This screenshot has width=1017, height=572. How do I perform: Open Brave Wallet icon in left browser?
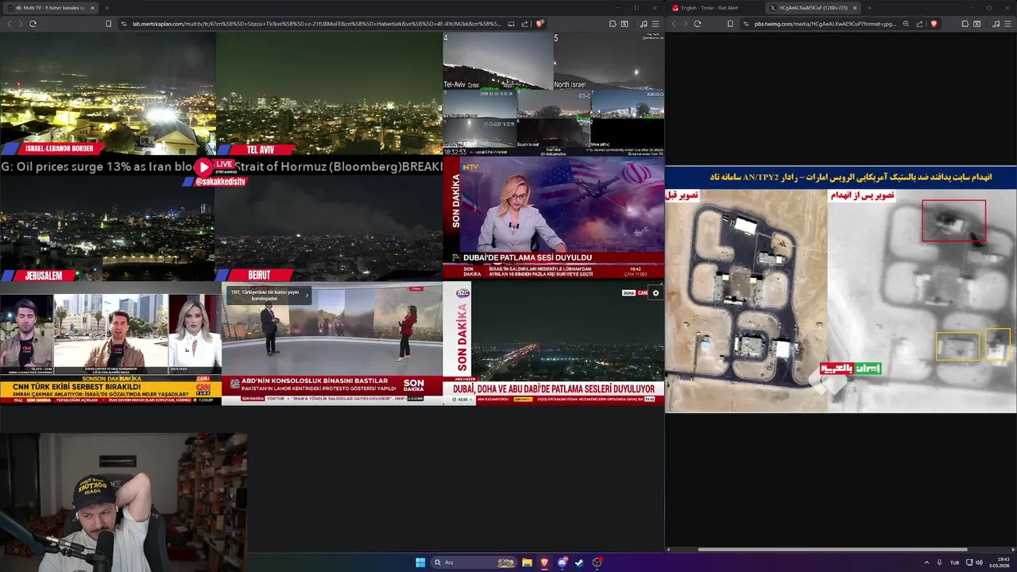tap(625, 24)
